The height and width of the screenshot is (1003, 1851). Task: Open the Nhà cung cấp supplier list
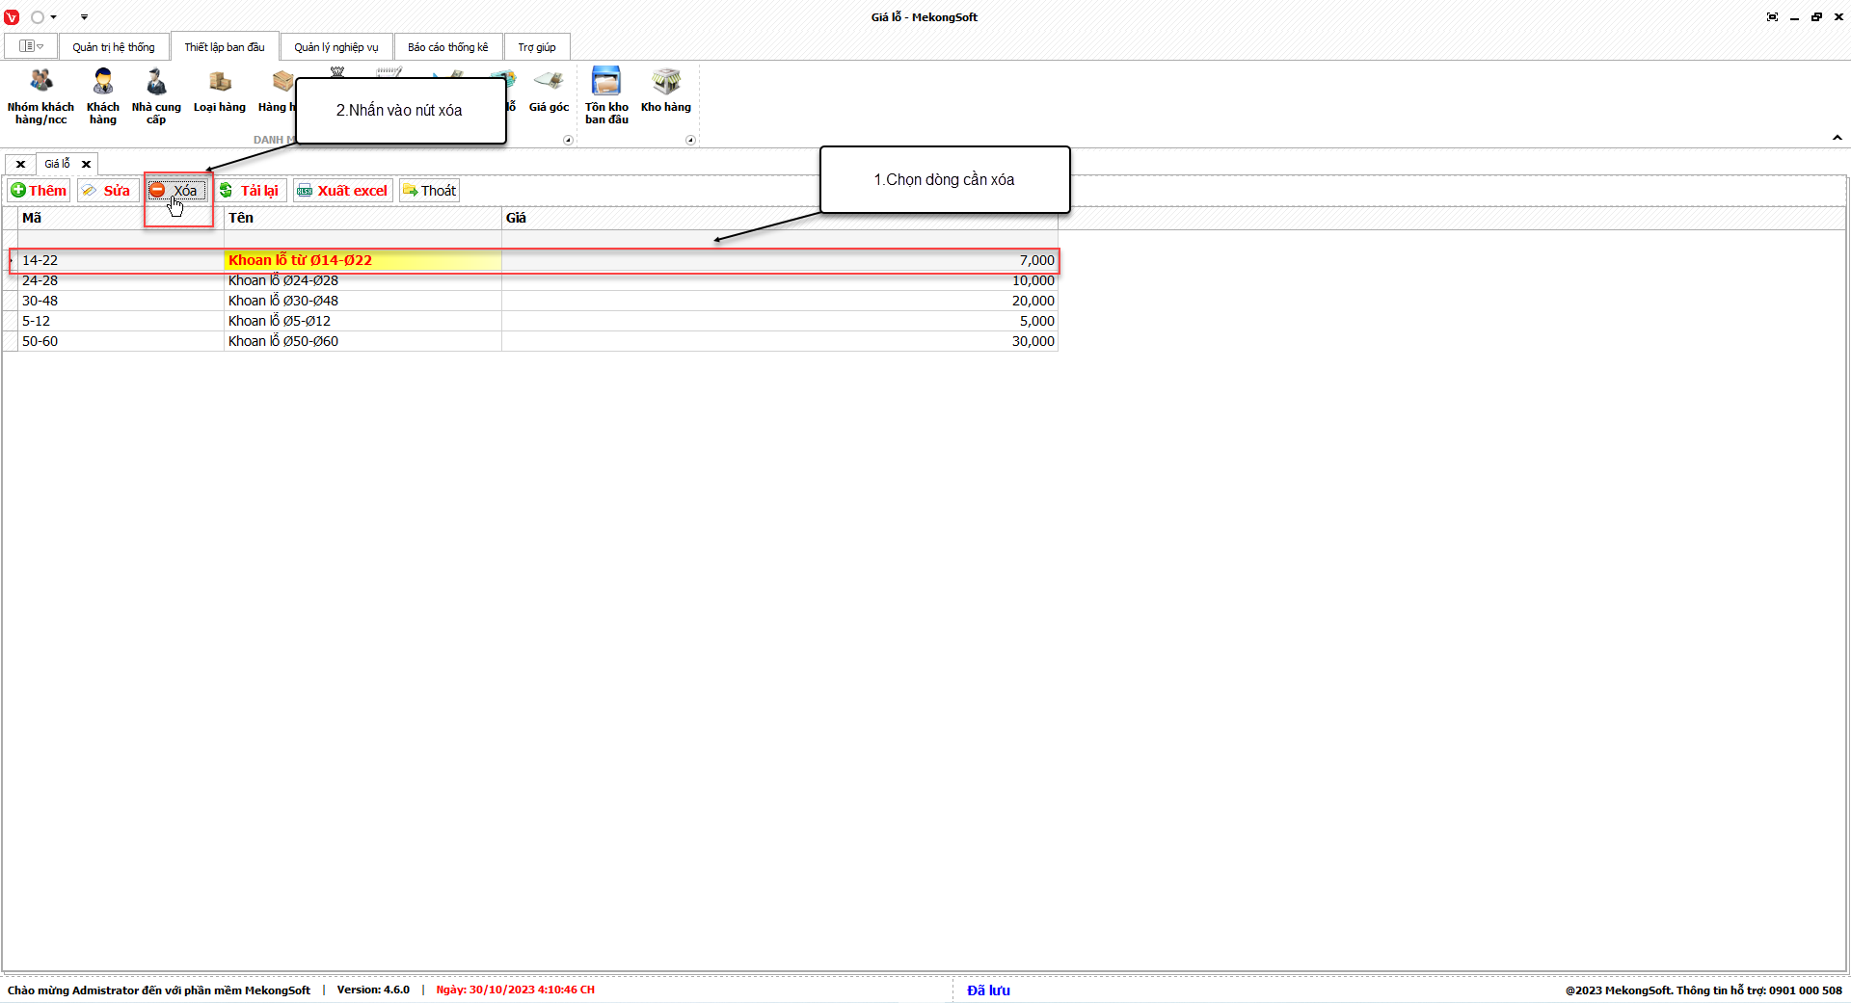156,97
